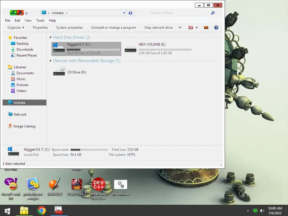Expand the toolbar overflow chevron
288x216 pixels.
click(180, 28)
